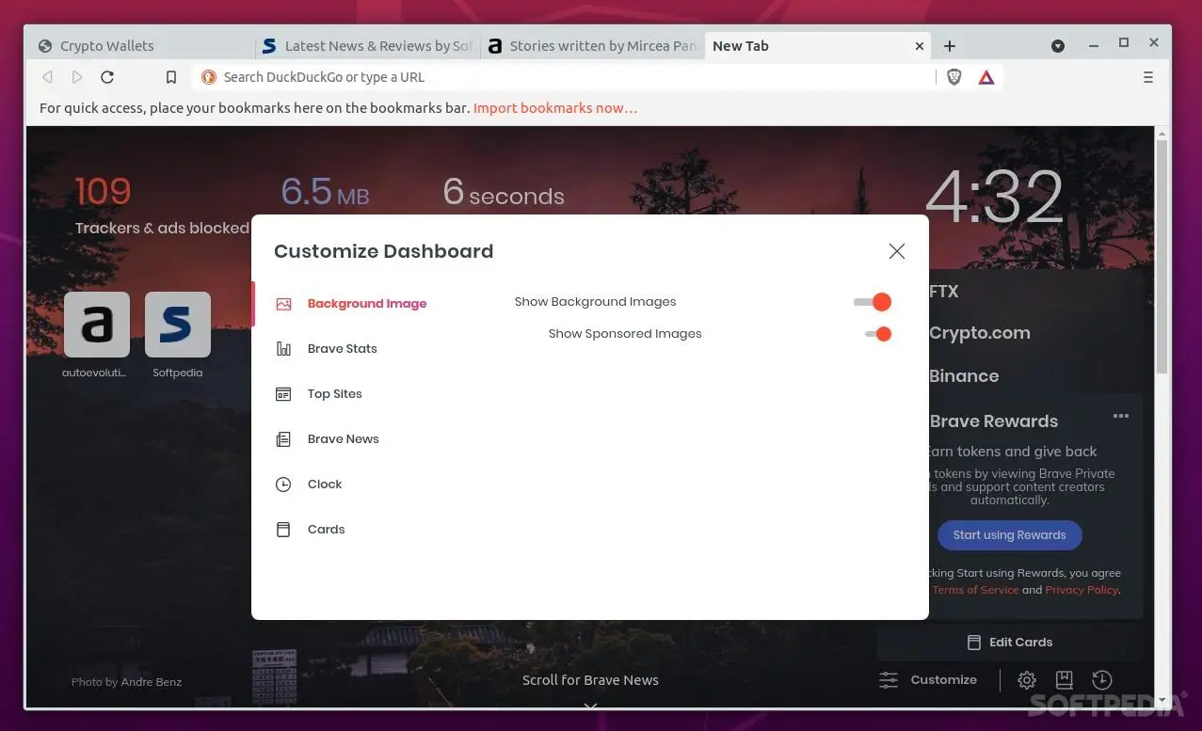
Task: Open the Terms of Service link
Action: click(x=975, y=590)
